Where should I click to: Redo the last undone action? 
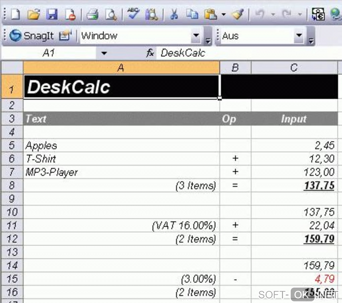(x=287, y=14)
